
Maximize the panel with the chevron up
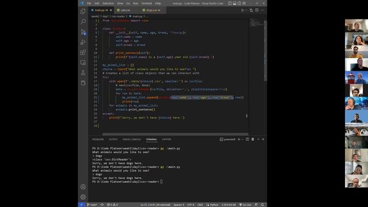[x=258, y=139]
